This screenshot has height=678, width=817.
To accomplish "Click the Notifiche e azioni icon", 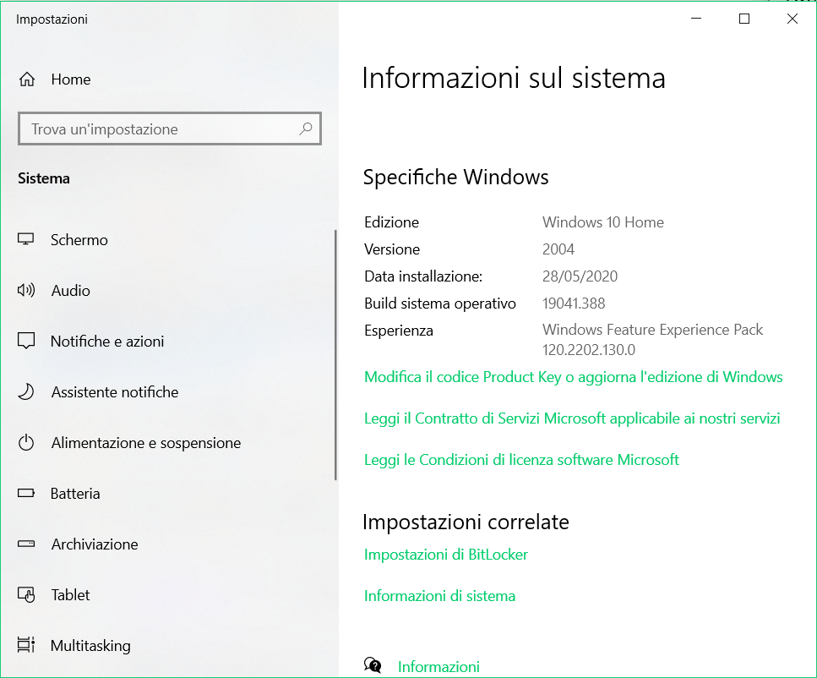I will pyautogui.click(x=26, y=341).
